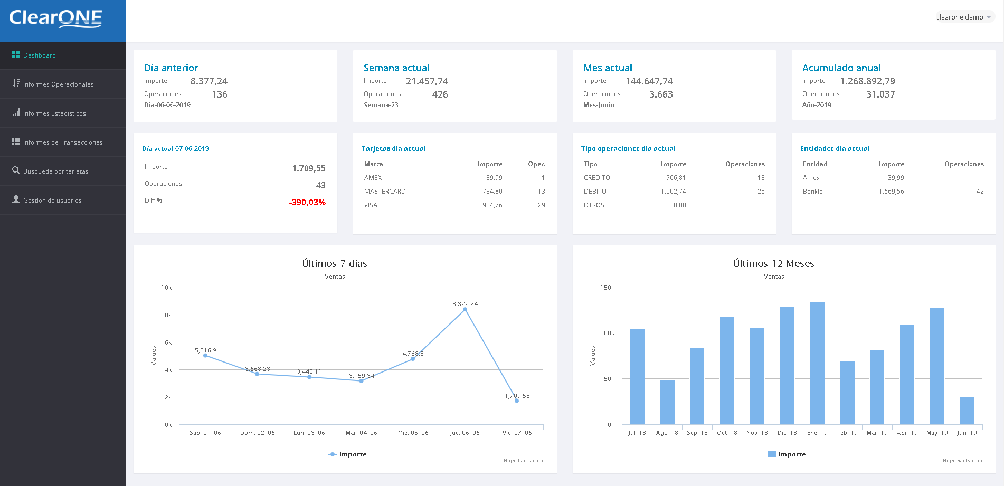Screen dimensions: 1004x486
Task: Click the 144.647,74 monthly amount
Action: click(649, 81)
